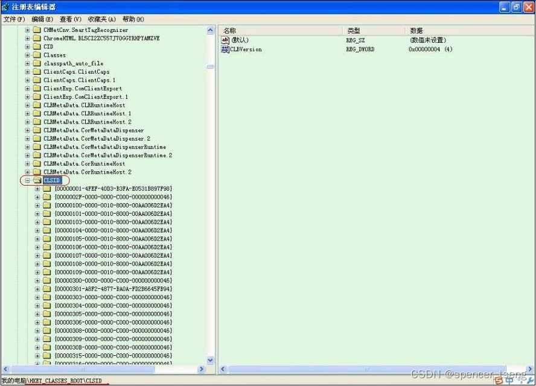Expand the {00000301-A8F2-4877...} key
The width and height of the screenshot is (536, 386).
[x=36, y=289]
